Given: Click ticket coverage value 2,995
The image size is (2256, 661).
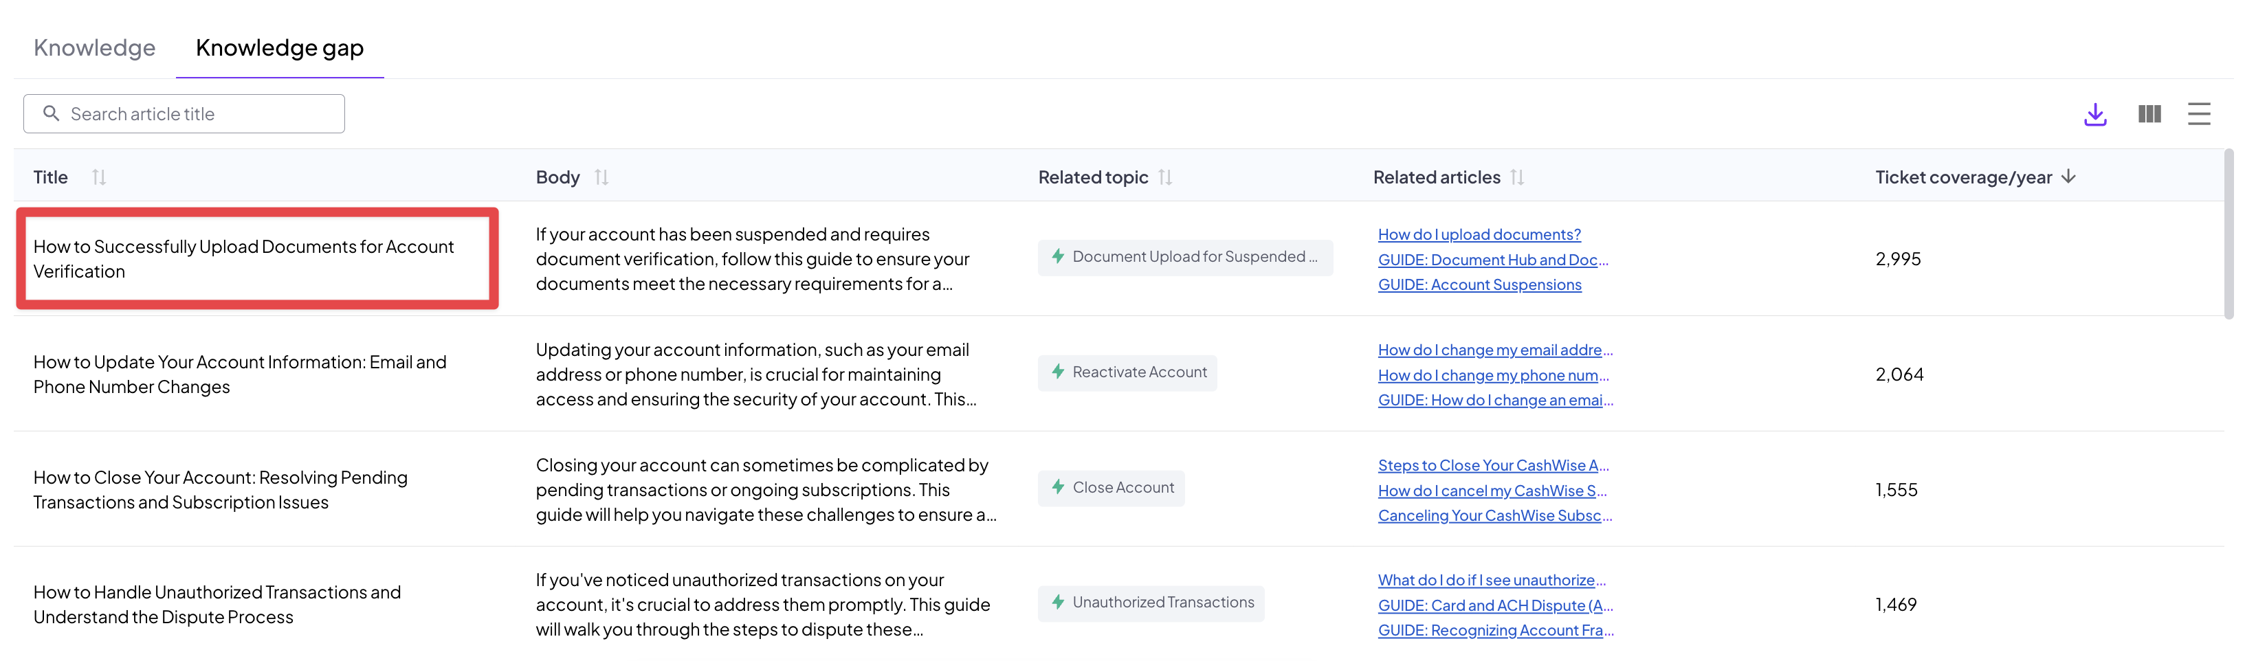Looking at the screenshot, I should tap(1898, 259).
